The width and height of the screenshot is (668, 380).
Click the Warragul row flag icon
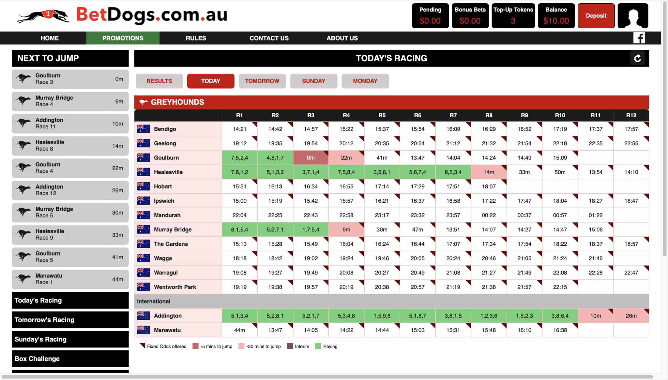point(144,272)
